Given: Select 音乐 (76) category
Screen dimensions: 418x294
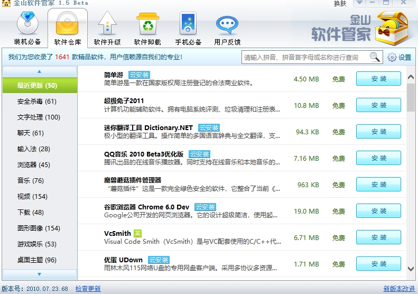Looking at the screenshot, I should 40,181.
